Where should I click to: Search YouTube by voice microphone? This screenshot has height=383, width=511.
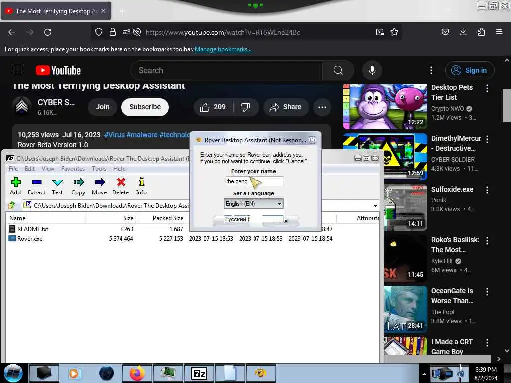[372, 70]
